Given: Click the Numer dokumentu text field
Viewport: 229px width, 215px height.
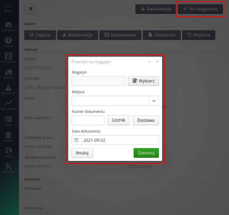Looking at the screenshot, I should 88,120.
